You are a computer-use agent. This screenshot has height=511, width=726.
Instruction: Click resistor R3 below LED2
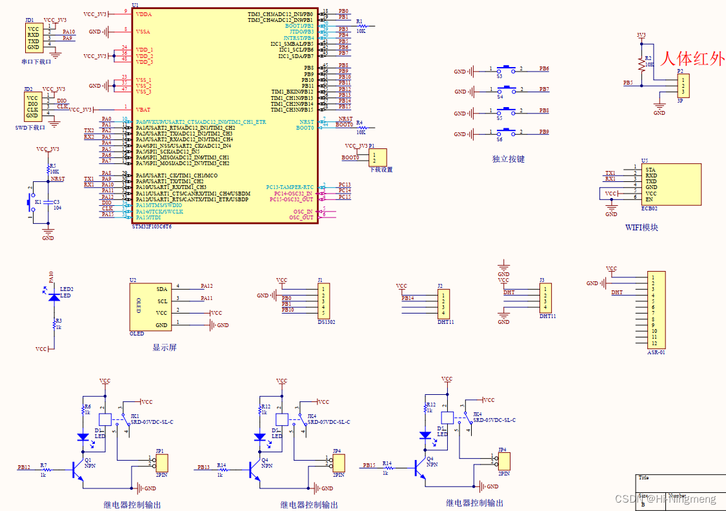[54, 325]
